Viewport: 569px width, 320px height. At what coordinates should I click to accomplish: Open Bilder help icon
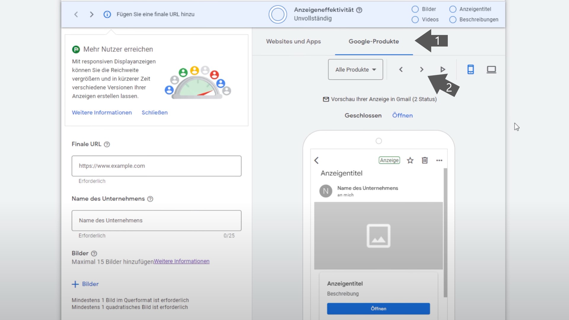[x=94, y=254]
